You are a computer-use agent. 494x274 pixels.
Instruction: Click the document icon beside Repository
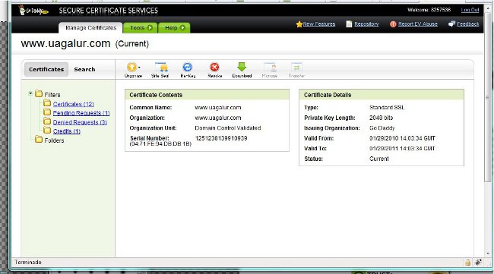pos(349,24)
